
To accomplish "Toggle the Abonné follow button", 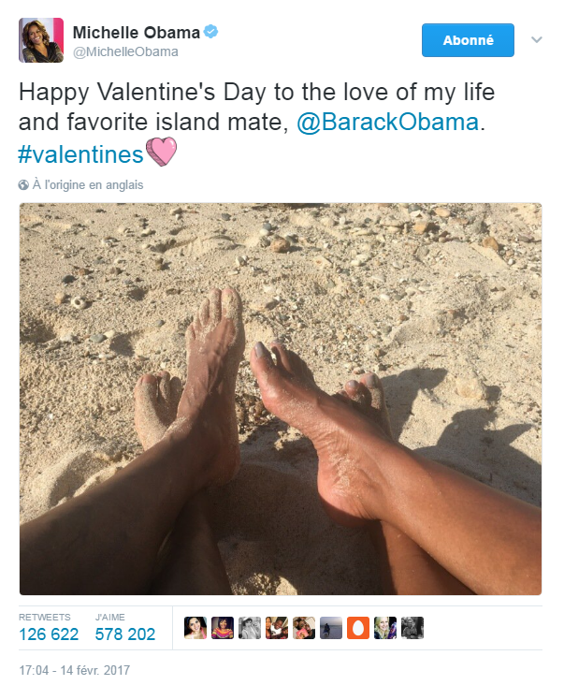I will pos(468,40).
